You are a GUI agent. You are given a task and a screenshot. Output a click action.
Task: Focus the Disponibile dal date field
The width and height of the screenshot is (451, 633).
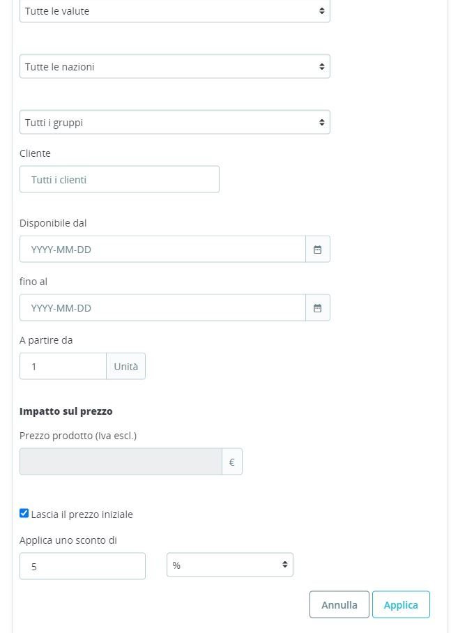click(x=162, y=250)
